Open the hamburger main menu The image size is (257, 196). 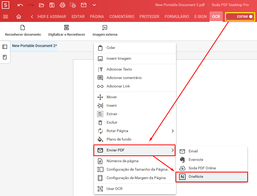pos(6,17)
